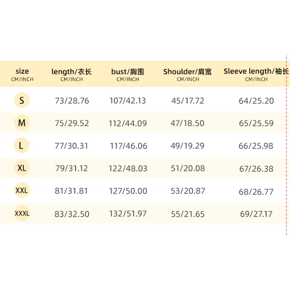Click the XXXL size circle
This screenshot has width=290, height=290.
(22, 214)
